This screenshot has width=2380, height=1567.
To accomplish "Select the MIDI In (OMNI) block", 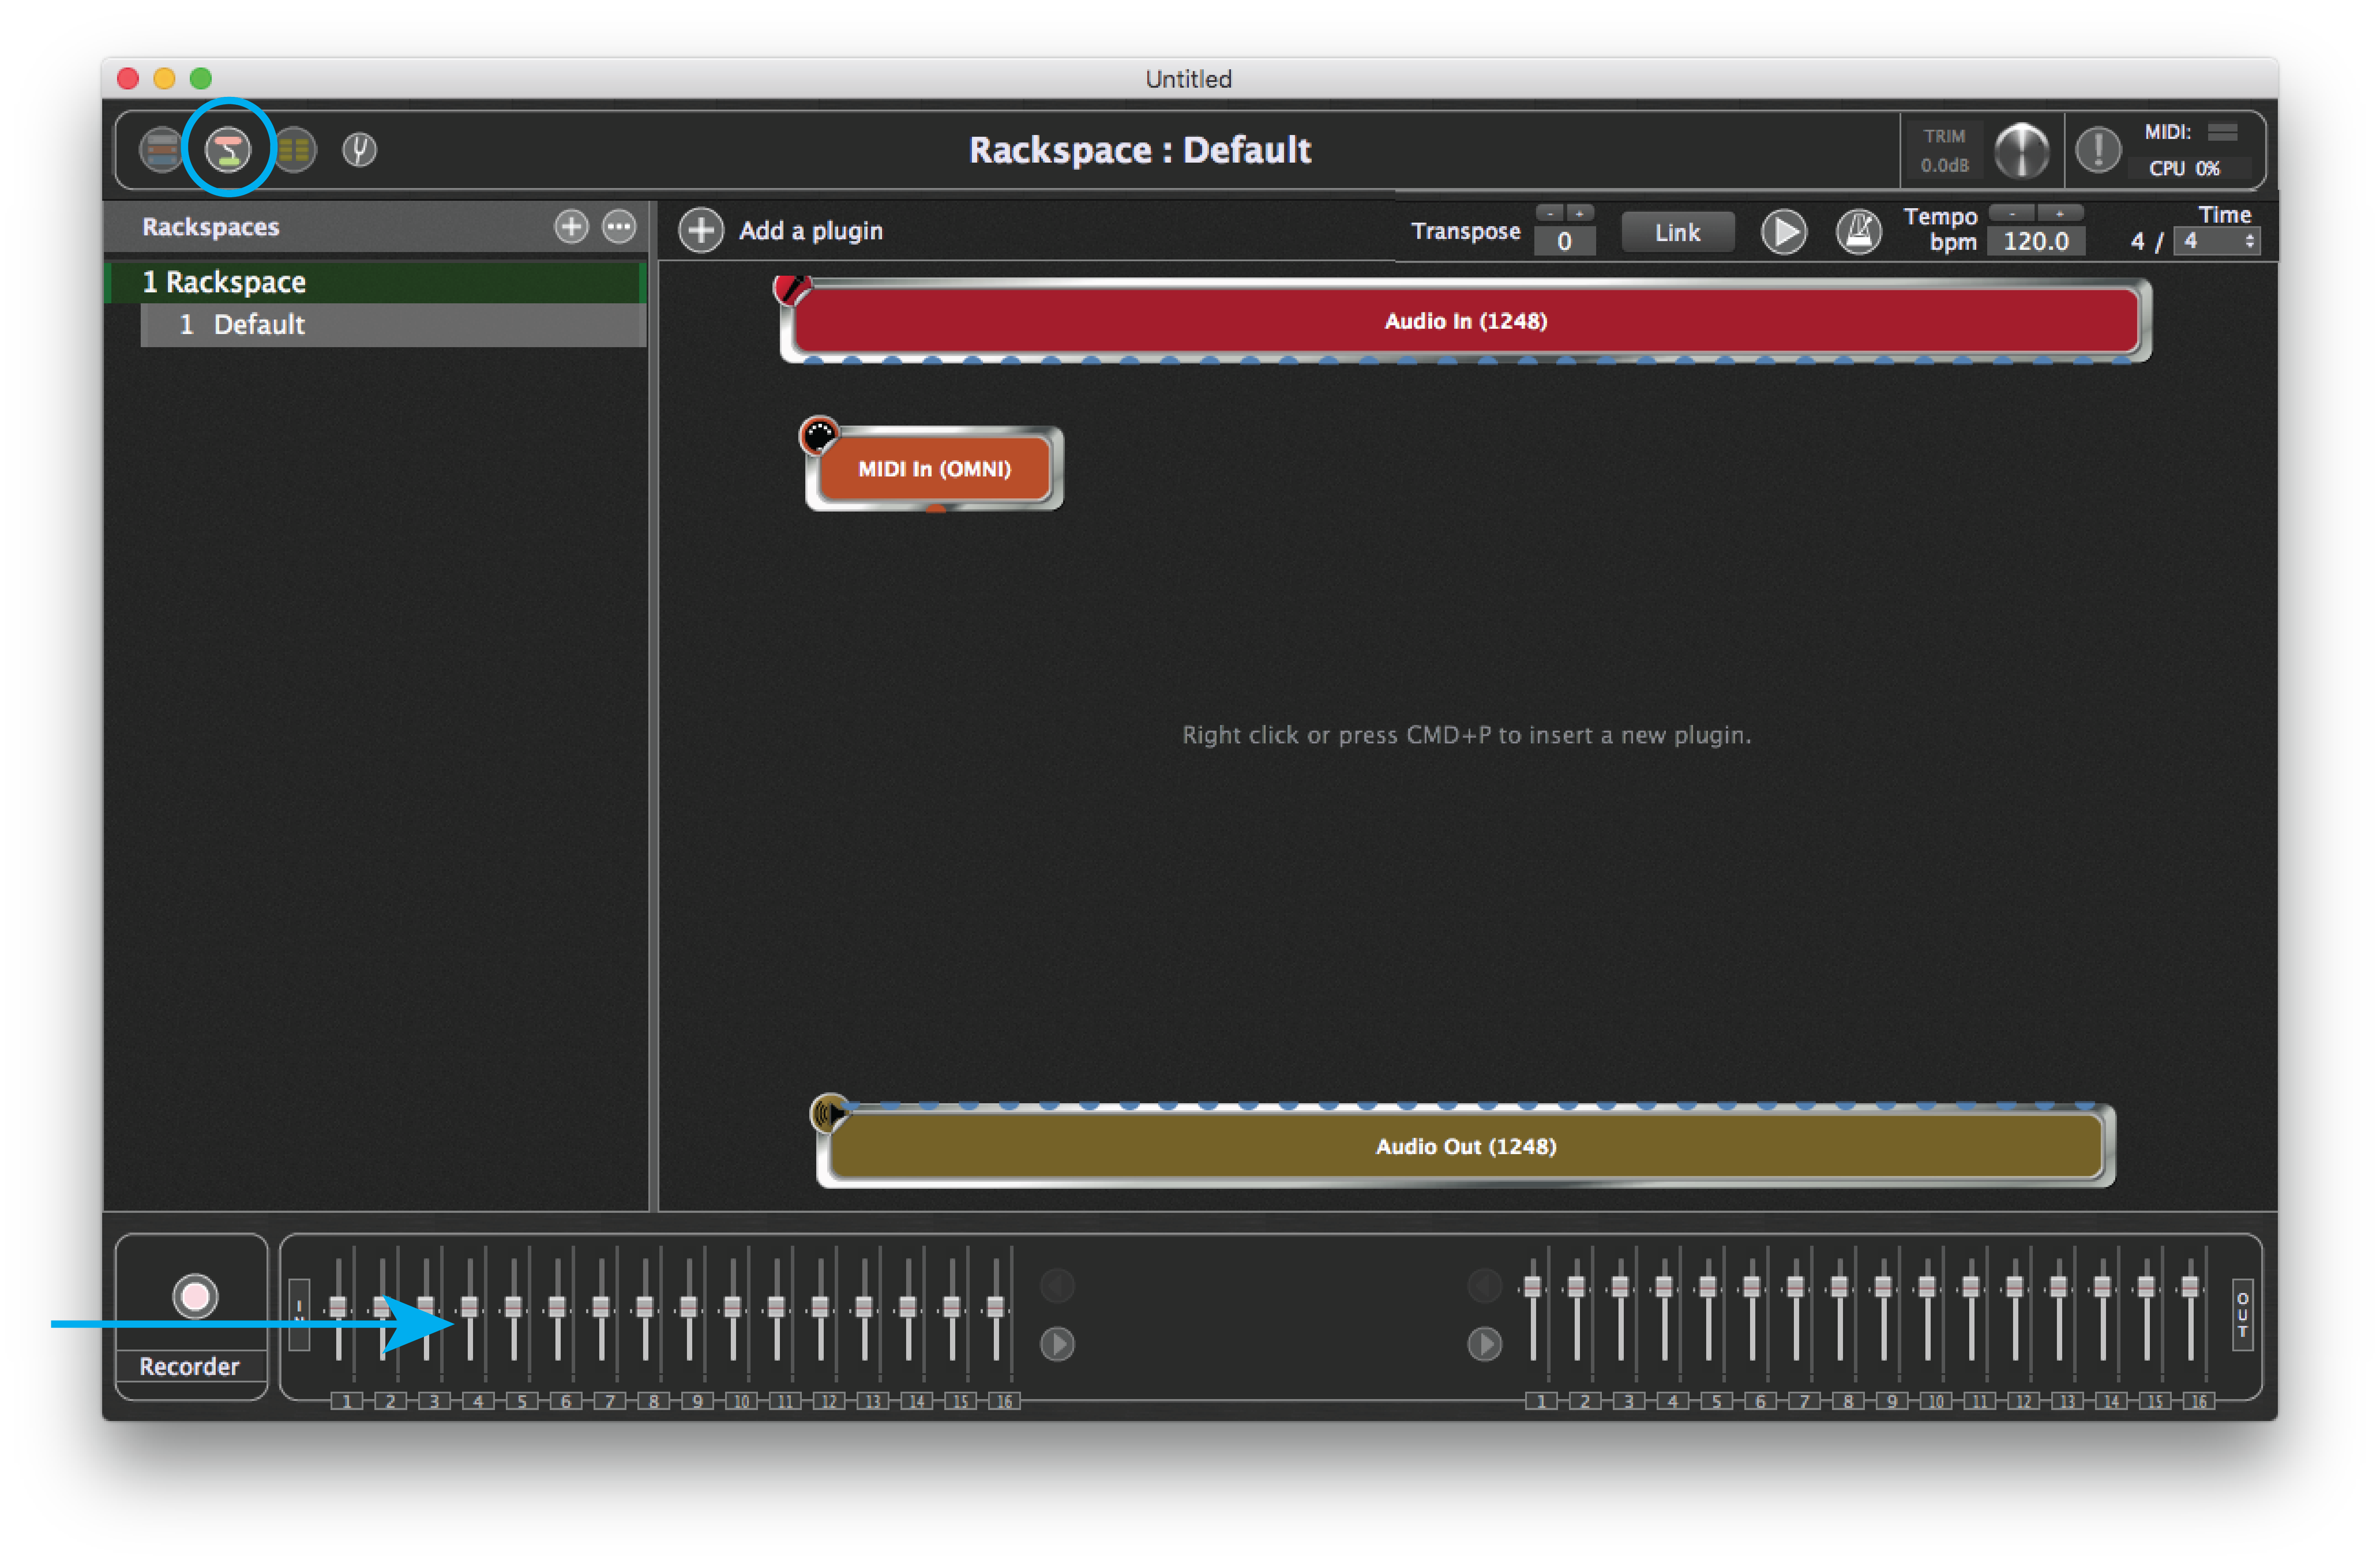I will click(x=934, y=469).
